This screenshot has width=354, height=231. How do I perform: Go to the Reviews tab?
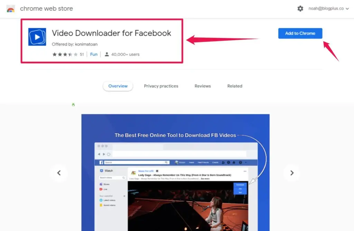click(x=203, y=86)
